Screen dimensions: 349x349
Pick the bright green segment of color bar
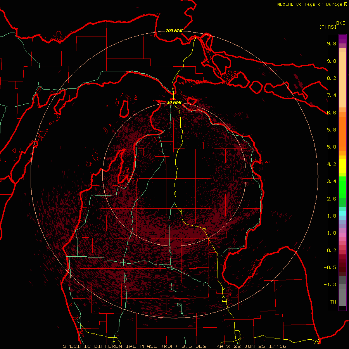[x=342, y=187]
